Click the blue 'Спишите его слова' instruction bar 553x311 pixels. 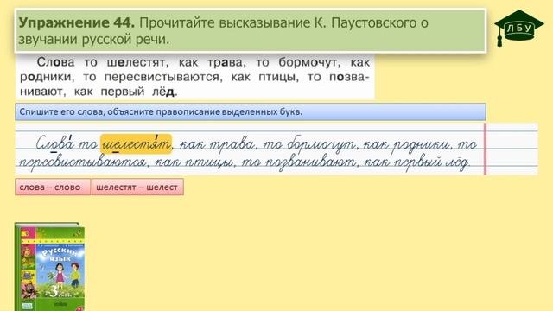251,111
